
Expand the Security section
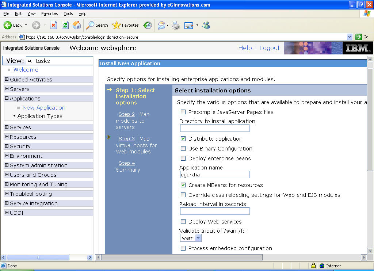point(7,146)
